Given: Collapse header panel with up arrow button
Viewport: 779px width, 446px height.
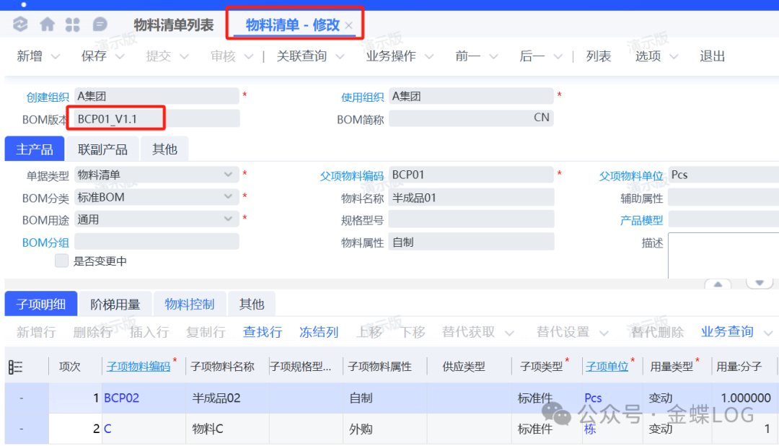Looking at the screenshot, I should [717, 284].
